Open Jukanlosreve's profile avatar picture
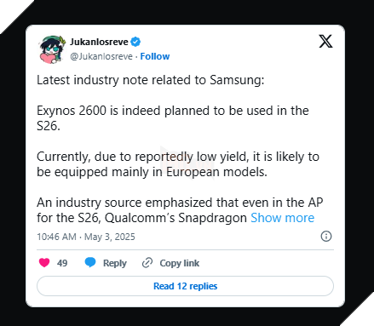This screenshot has height=326, width=374. pos(51,49)
